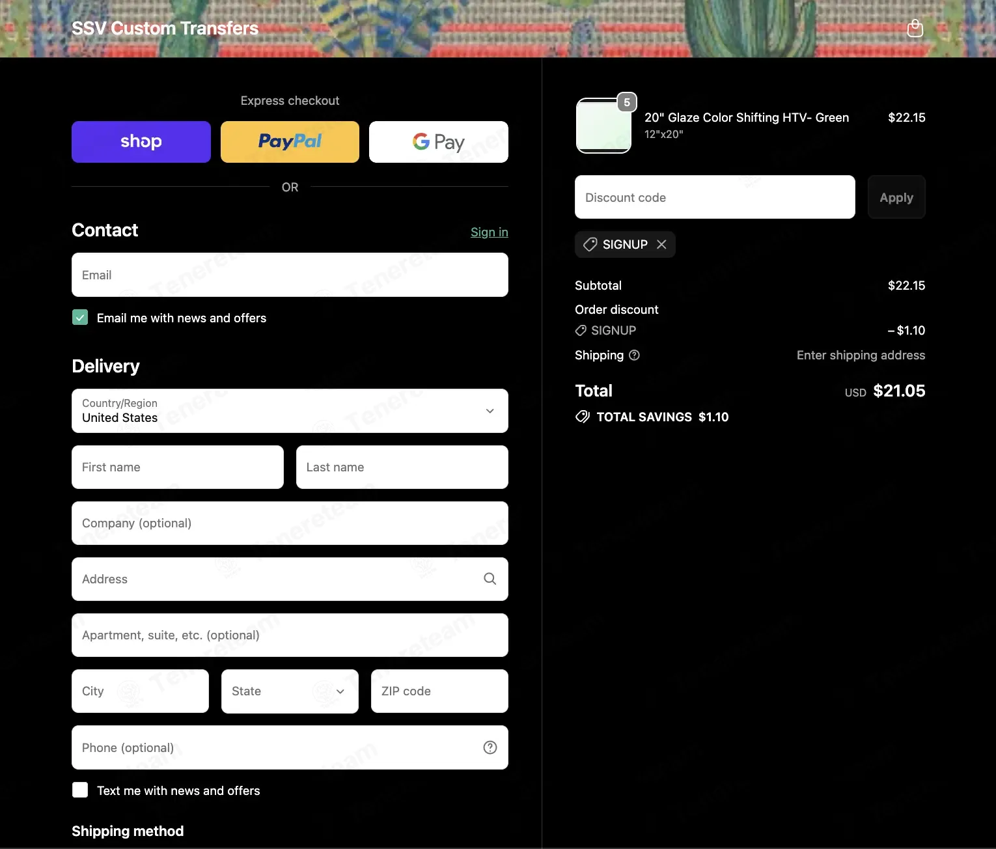Click the address search magnifier icon

(x=490, y=579)
